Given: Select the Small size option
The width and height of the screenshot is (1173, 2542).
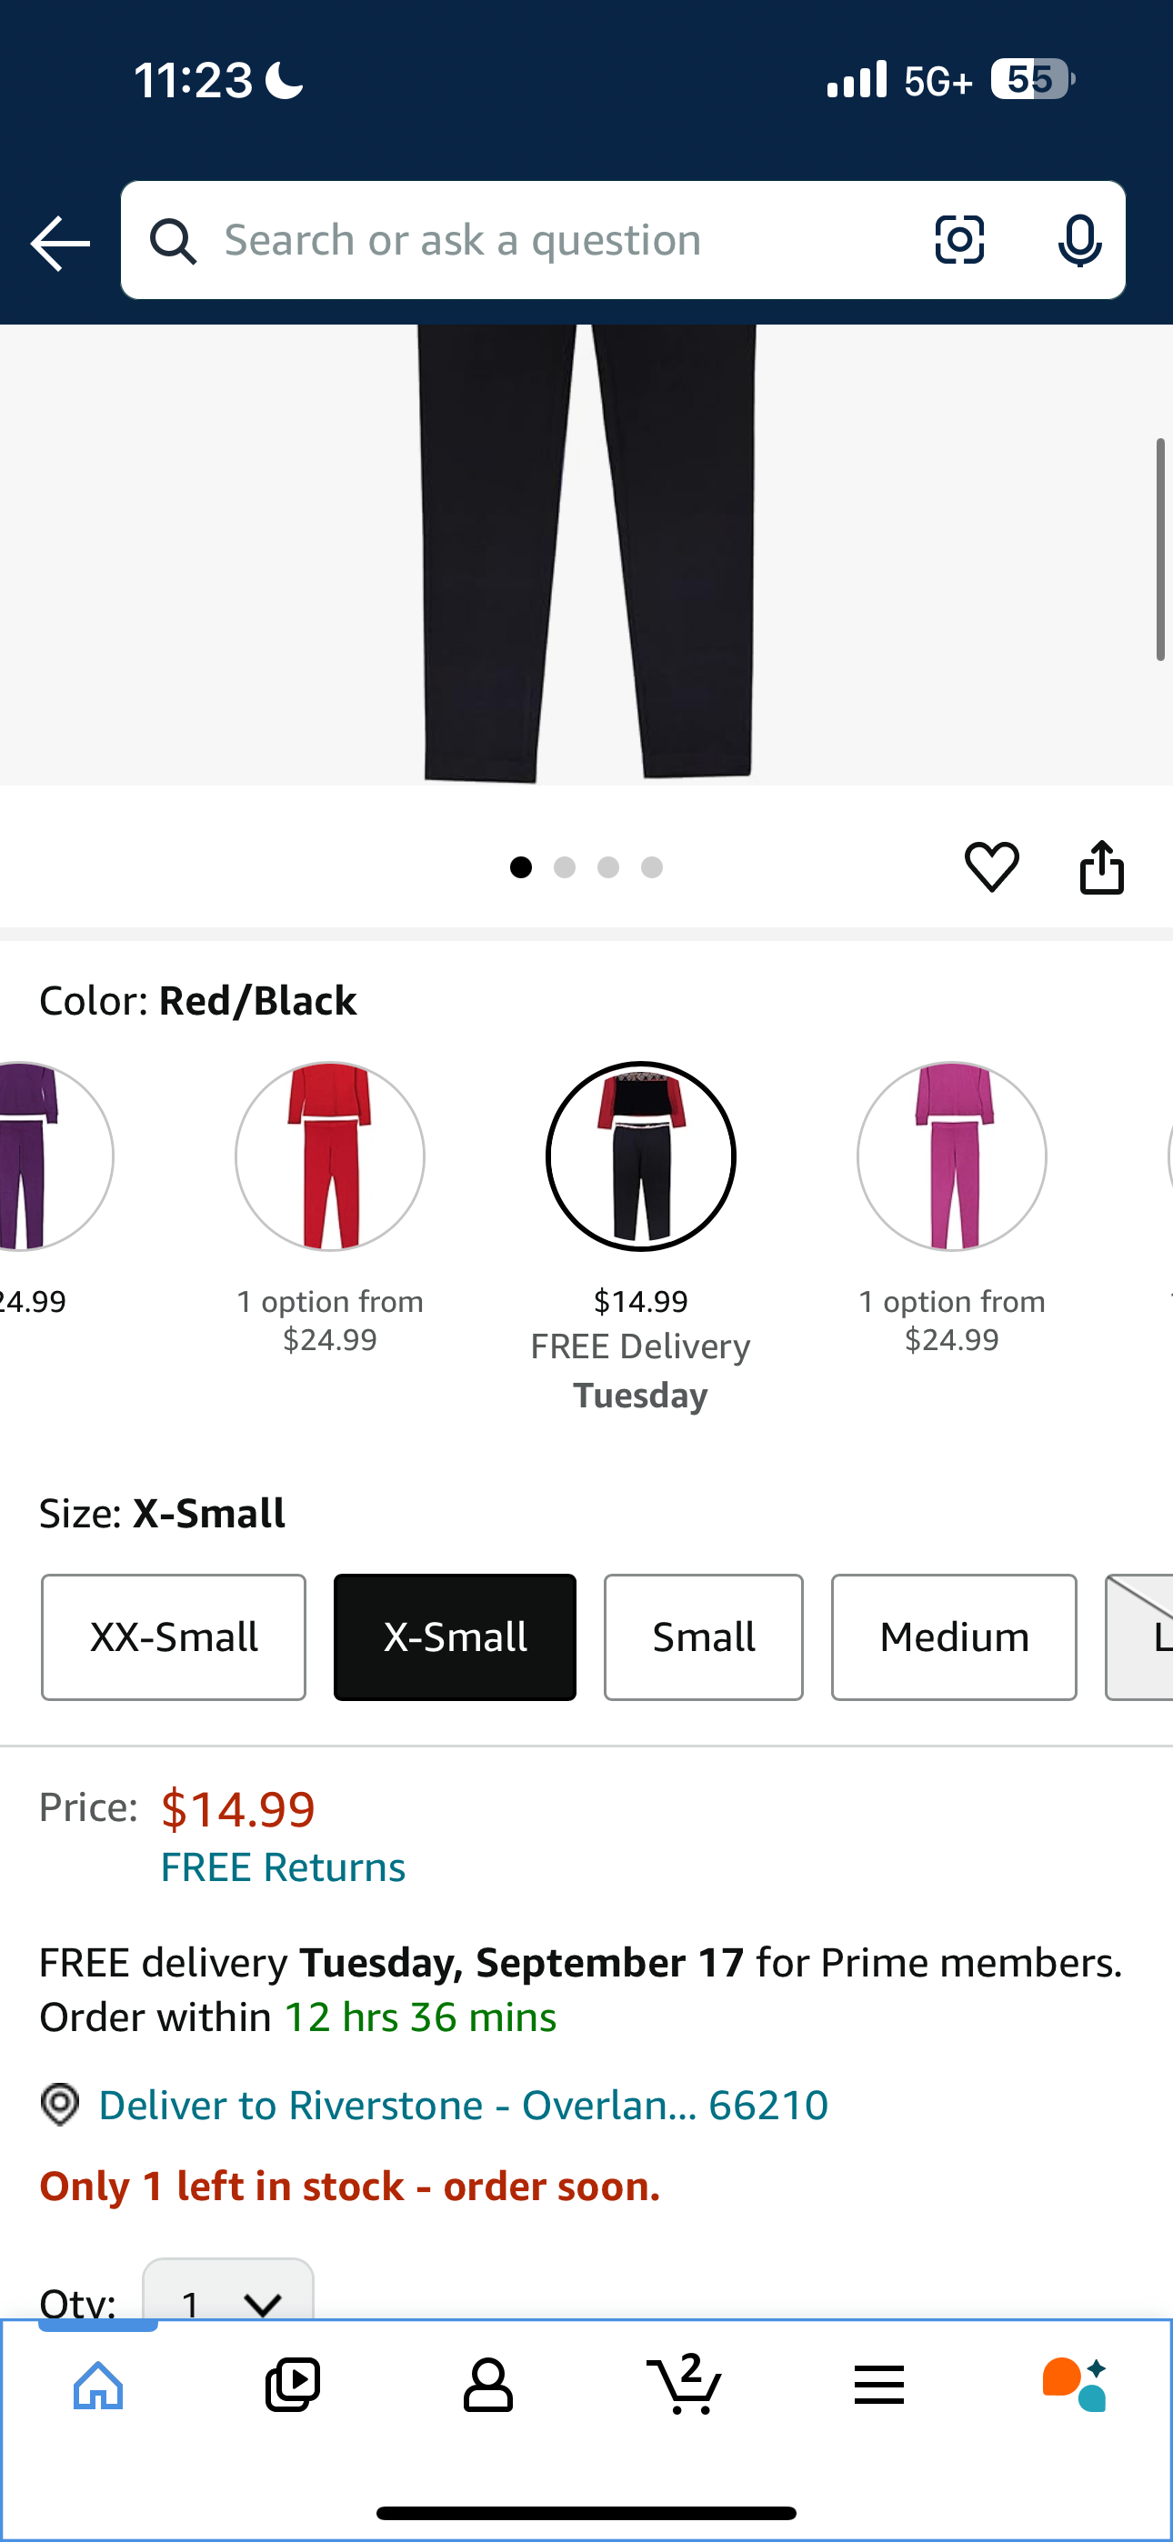Looking at the screenshot, I should coord(703,1636).
